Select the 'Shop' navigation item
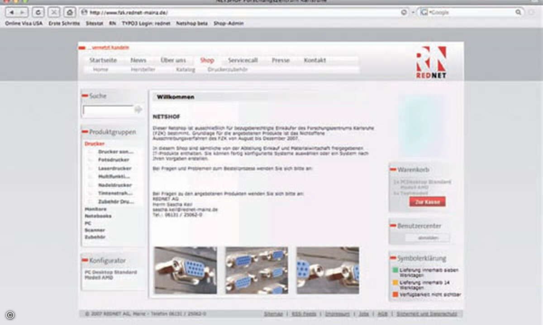The height and width of the screenshot is (325, 543). [x=207, y=60]
